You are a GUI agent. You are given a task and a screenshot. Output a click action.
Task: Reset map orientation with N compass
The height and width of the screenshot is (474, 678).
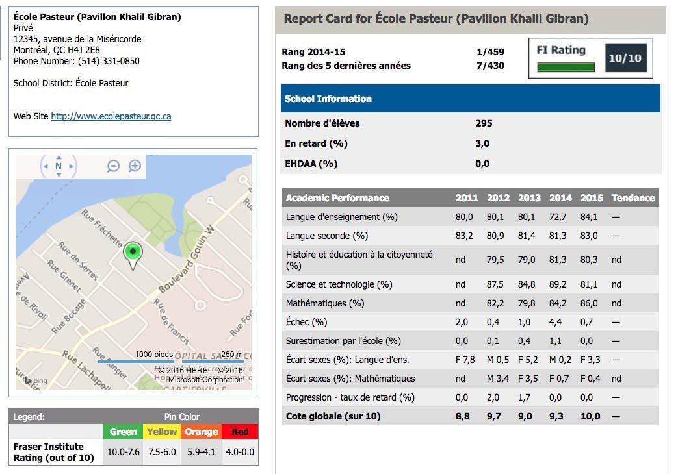[x=59, y=167]
